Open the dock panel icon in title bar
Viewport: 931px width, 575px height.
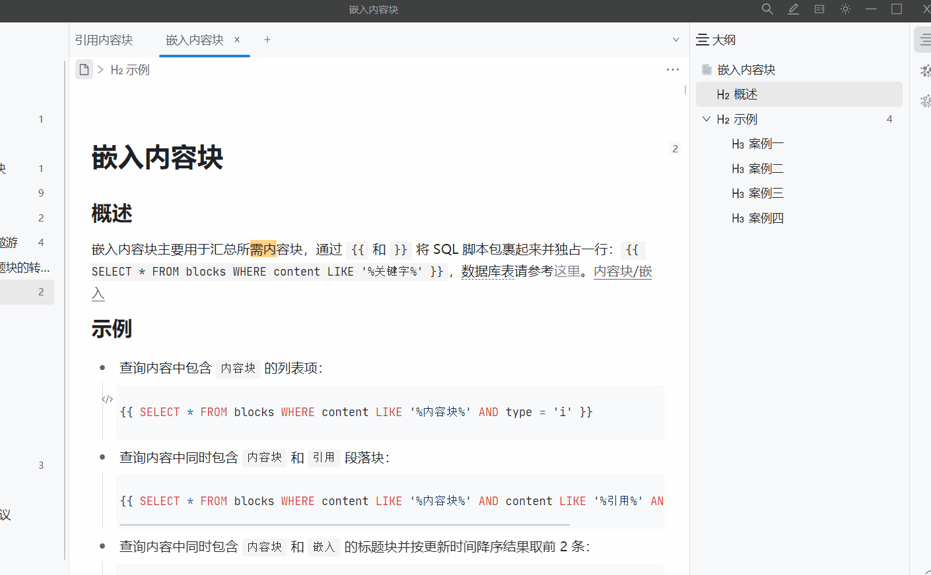coord(819,9)
